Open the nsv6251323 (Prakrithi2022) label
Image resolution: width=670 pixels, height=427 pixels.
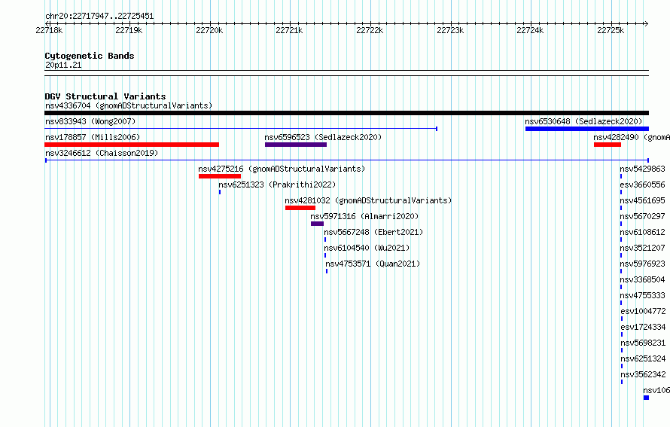277,185
